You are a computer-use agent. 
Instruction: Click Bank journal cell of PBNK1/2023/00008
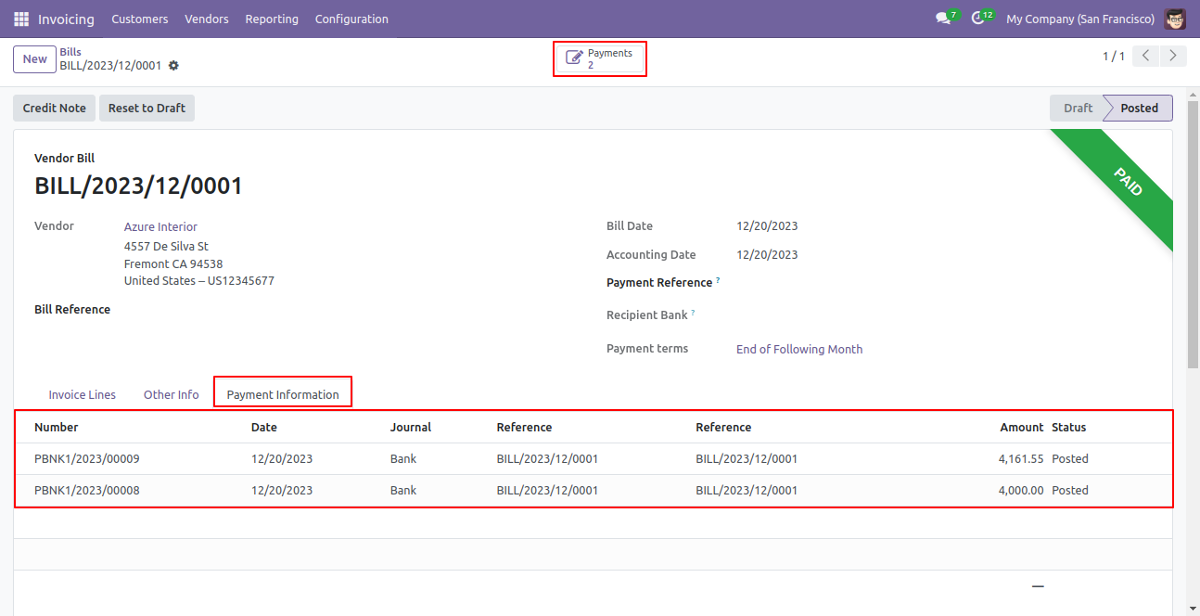click(403, 490)
